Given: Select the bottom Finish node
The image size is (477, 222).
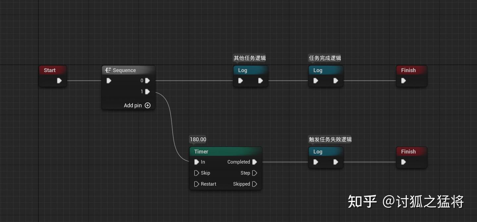Looking at the screenshot, I should 409,152.
